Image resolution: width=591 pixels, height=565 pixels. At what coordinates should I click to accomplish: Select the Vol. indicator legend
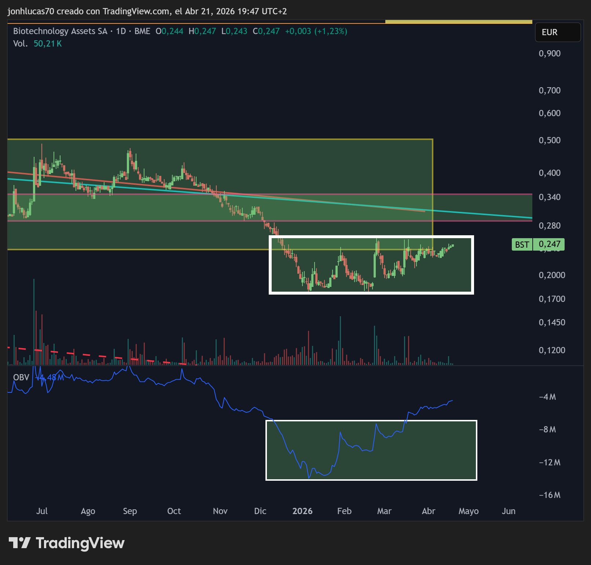pos(37,44)
